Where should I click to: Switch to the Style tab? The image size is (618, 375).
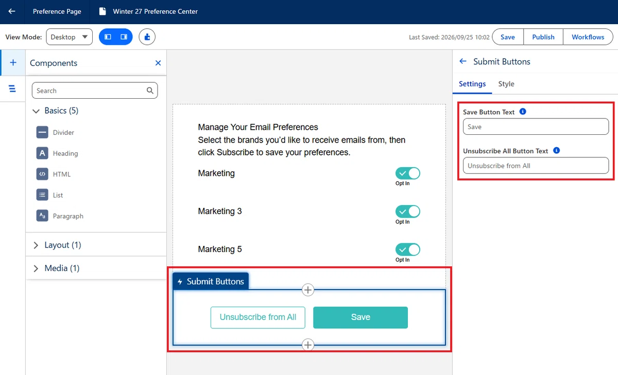[506, 84]
